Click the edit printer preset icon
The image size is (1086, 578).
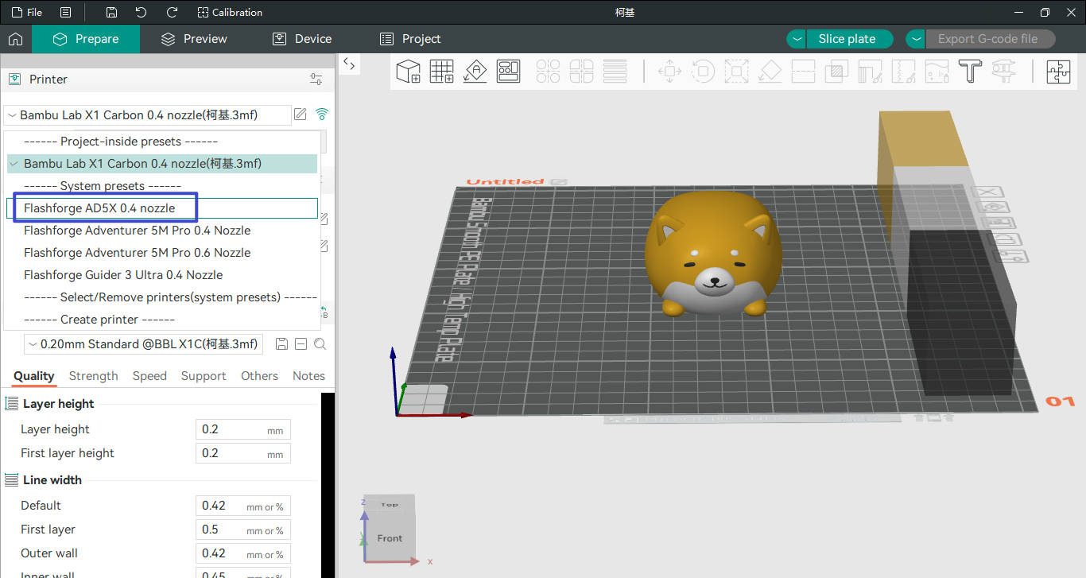point(300,114)
